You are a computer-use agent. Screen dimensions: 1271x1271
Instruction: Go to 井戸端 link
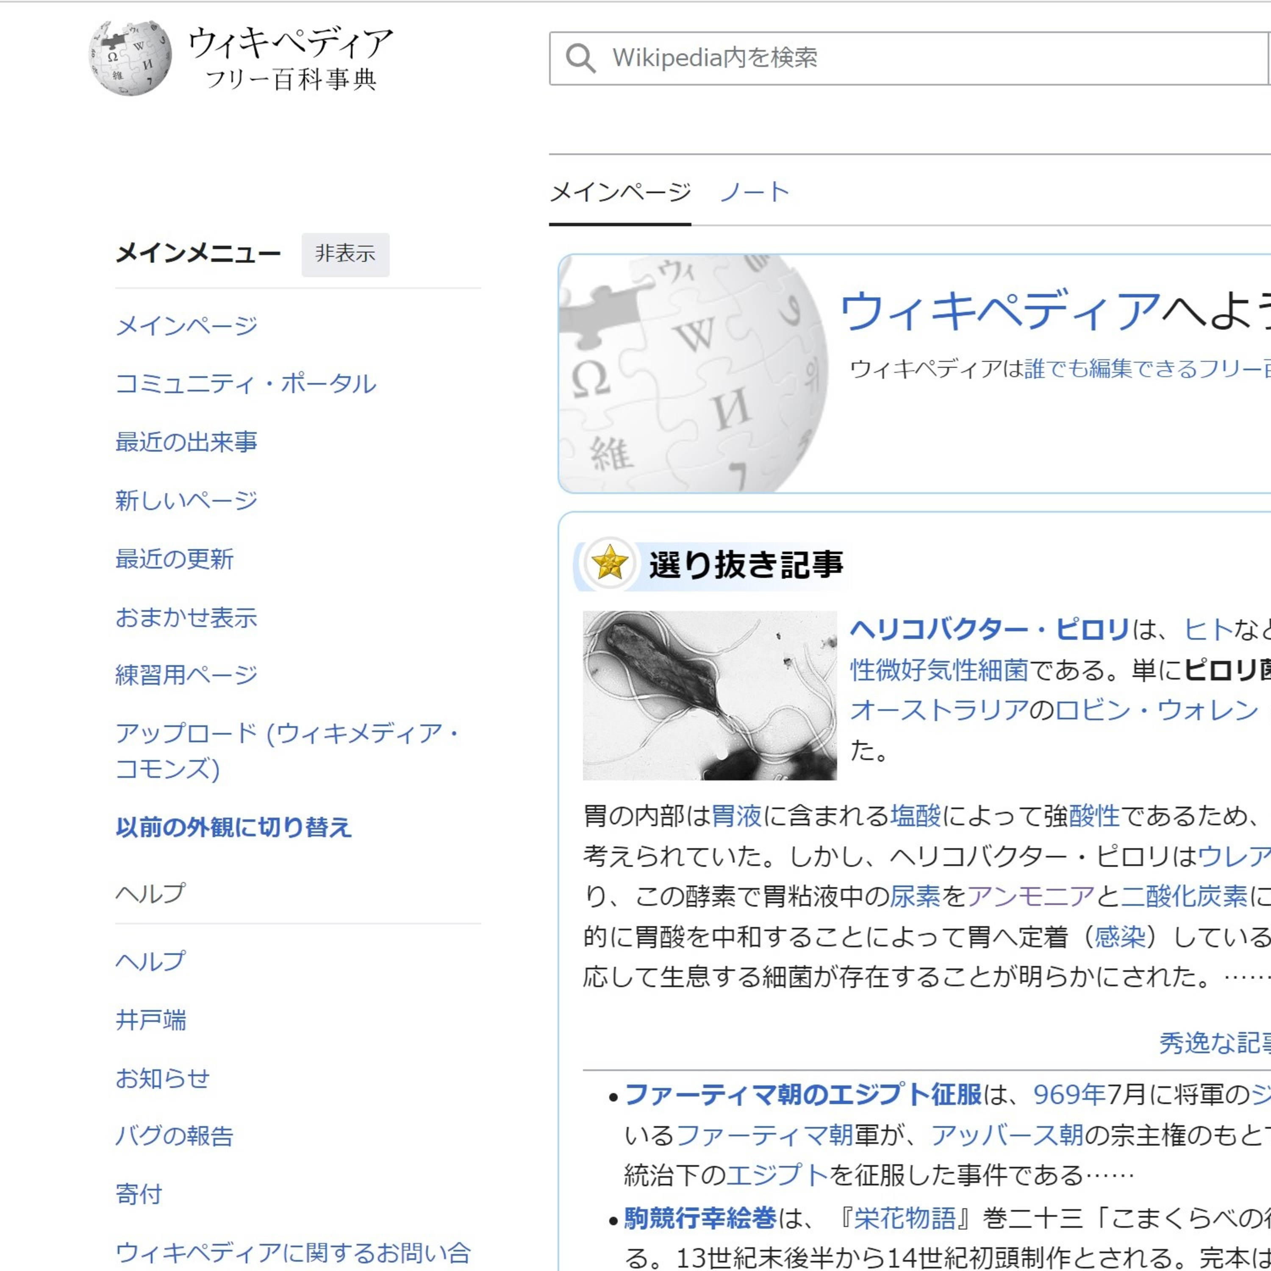(x=151, y=1020)
